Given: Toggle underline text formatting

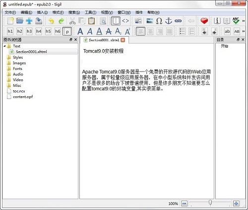Looking at the screenshot, I should (99, 31).
